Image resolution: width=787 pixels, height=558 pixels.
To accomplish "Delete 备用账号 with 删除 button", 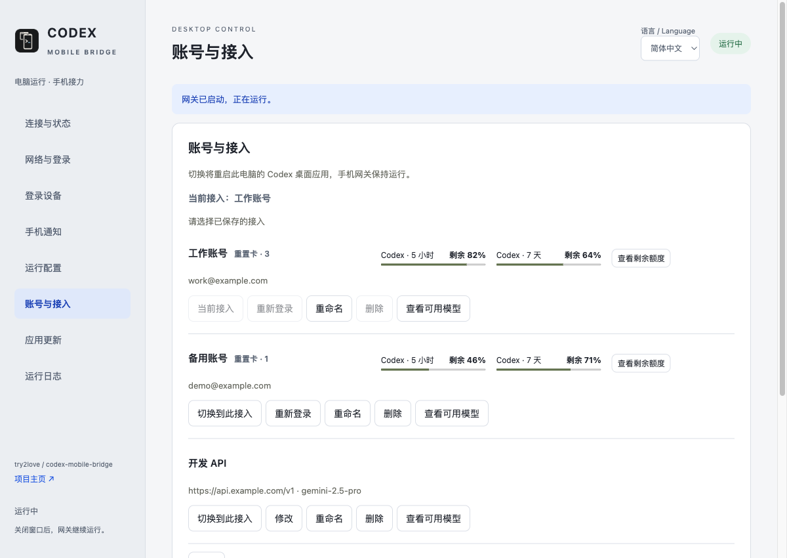I will pos(393,414).
